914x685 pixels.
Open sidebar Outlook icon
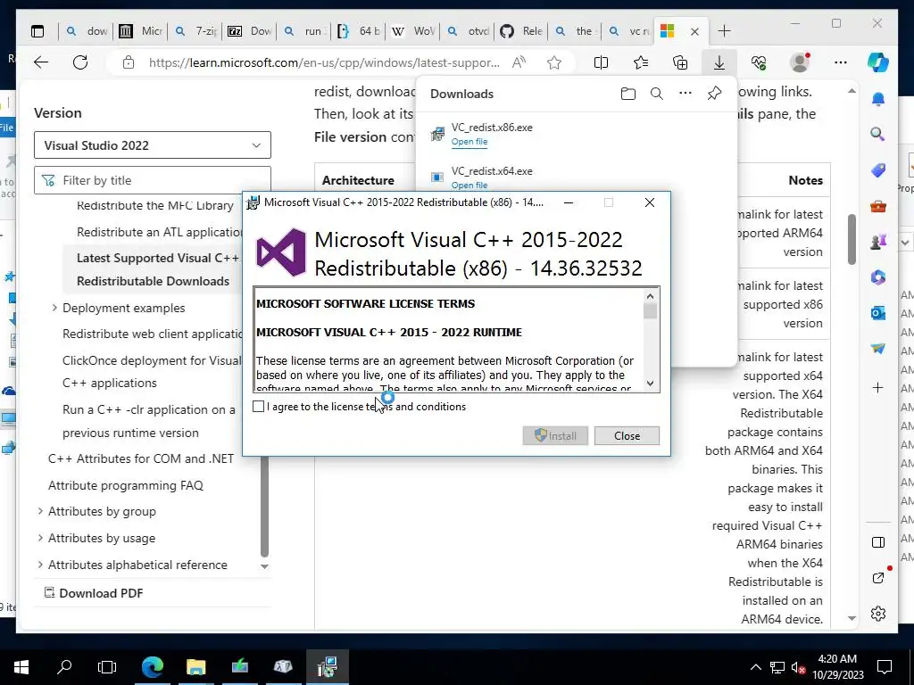click(x=878, y=313)
